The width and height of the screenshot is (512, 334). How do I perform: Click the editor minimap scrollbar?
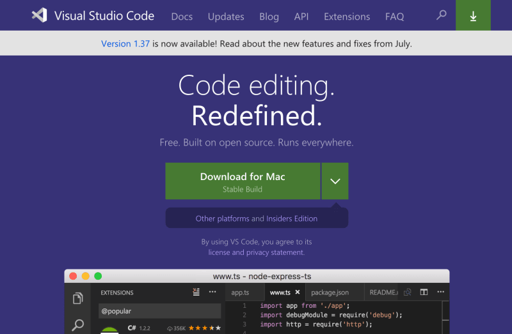point(445,317)
